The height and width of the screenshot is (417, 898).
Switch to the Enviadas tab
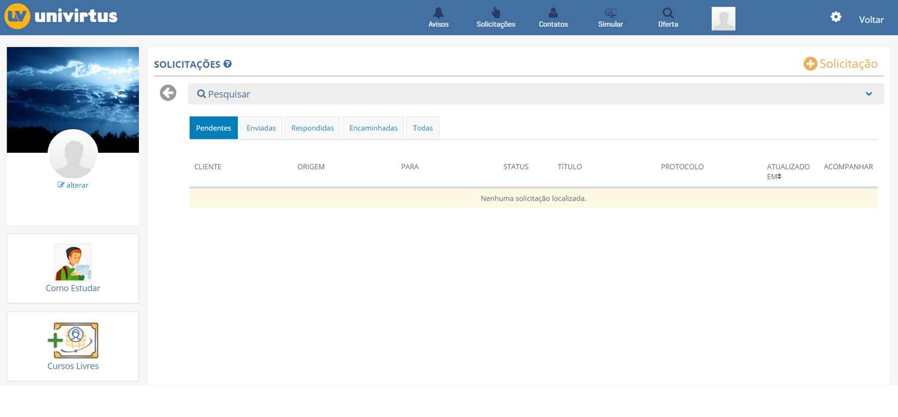[x=261, y=128]
